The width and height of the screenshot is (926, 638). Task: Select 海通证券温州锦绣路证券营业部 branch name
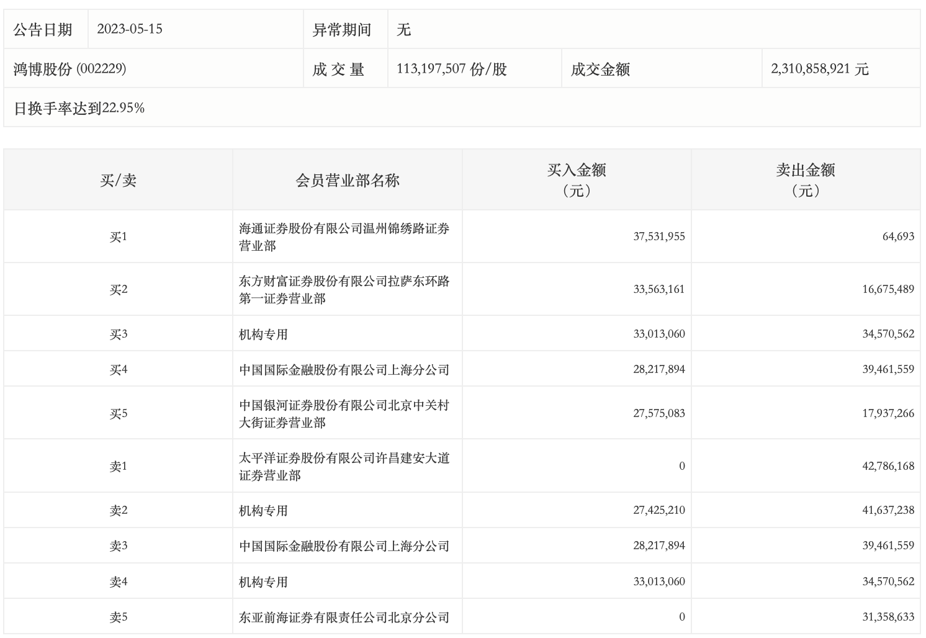344,236
